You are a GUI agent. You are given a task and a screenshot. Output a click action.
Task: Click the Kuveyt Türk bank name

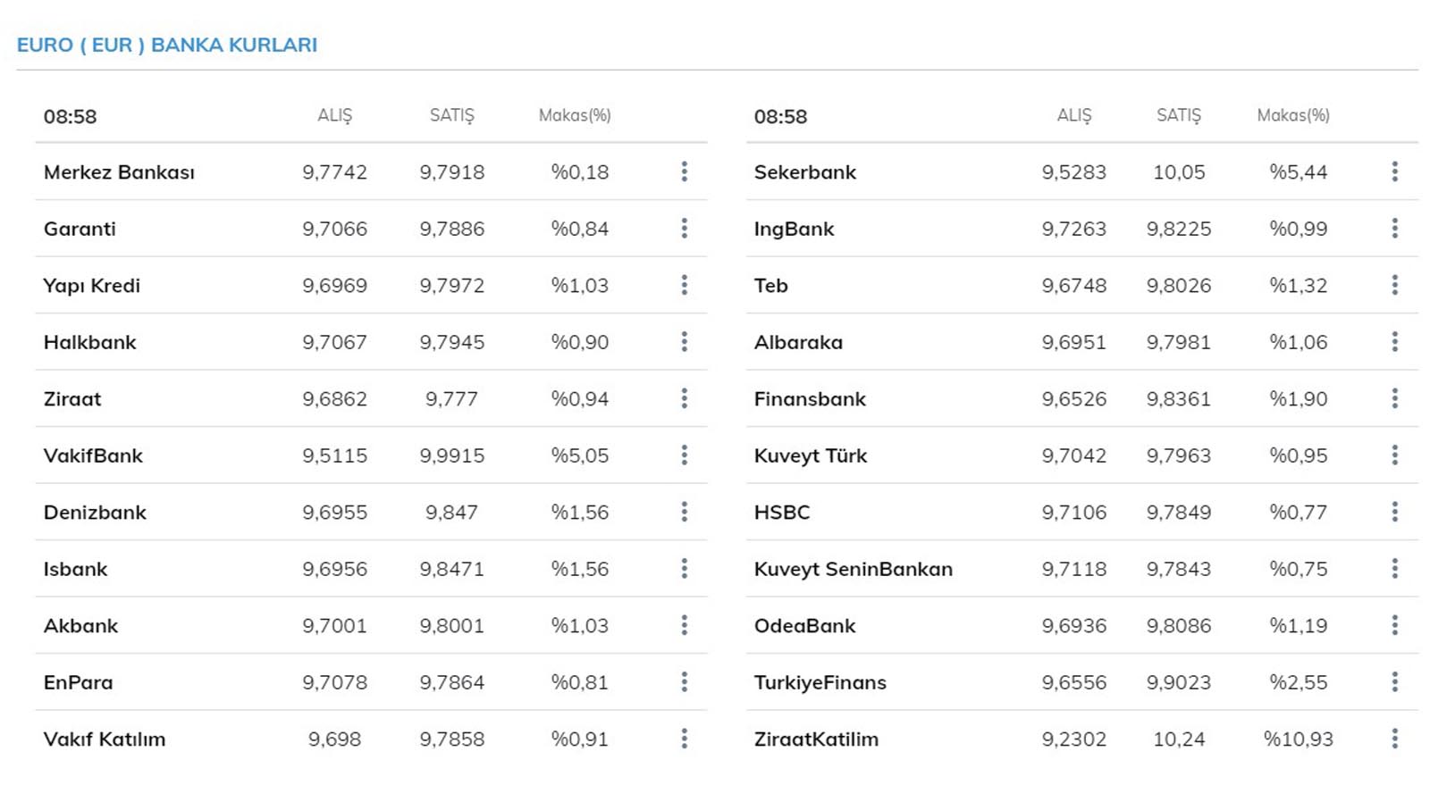(x=811, y=455)
